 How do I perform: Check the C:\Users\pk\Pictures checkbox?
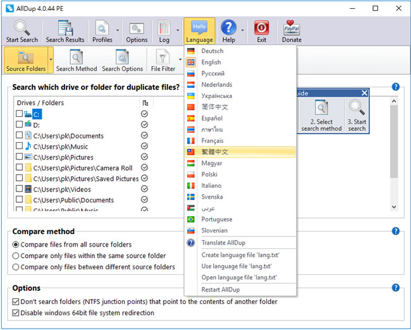point(19,157)
